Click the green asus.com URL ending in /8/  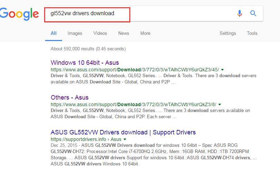133,104
